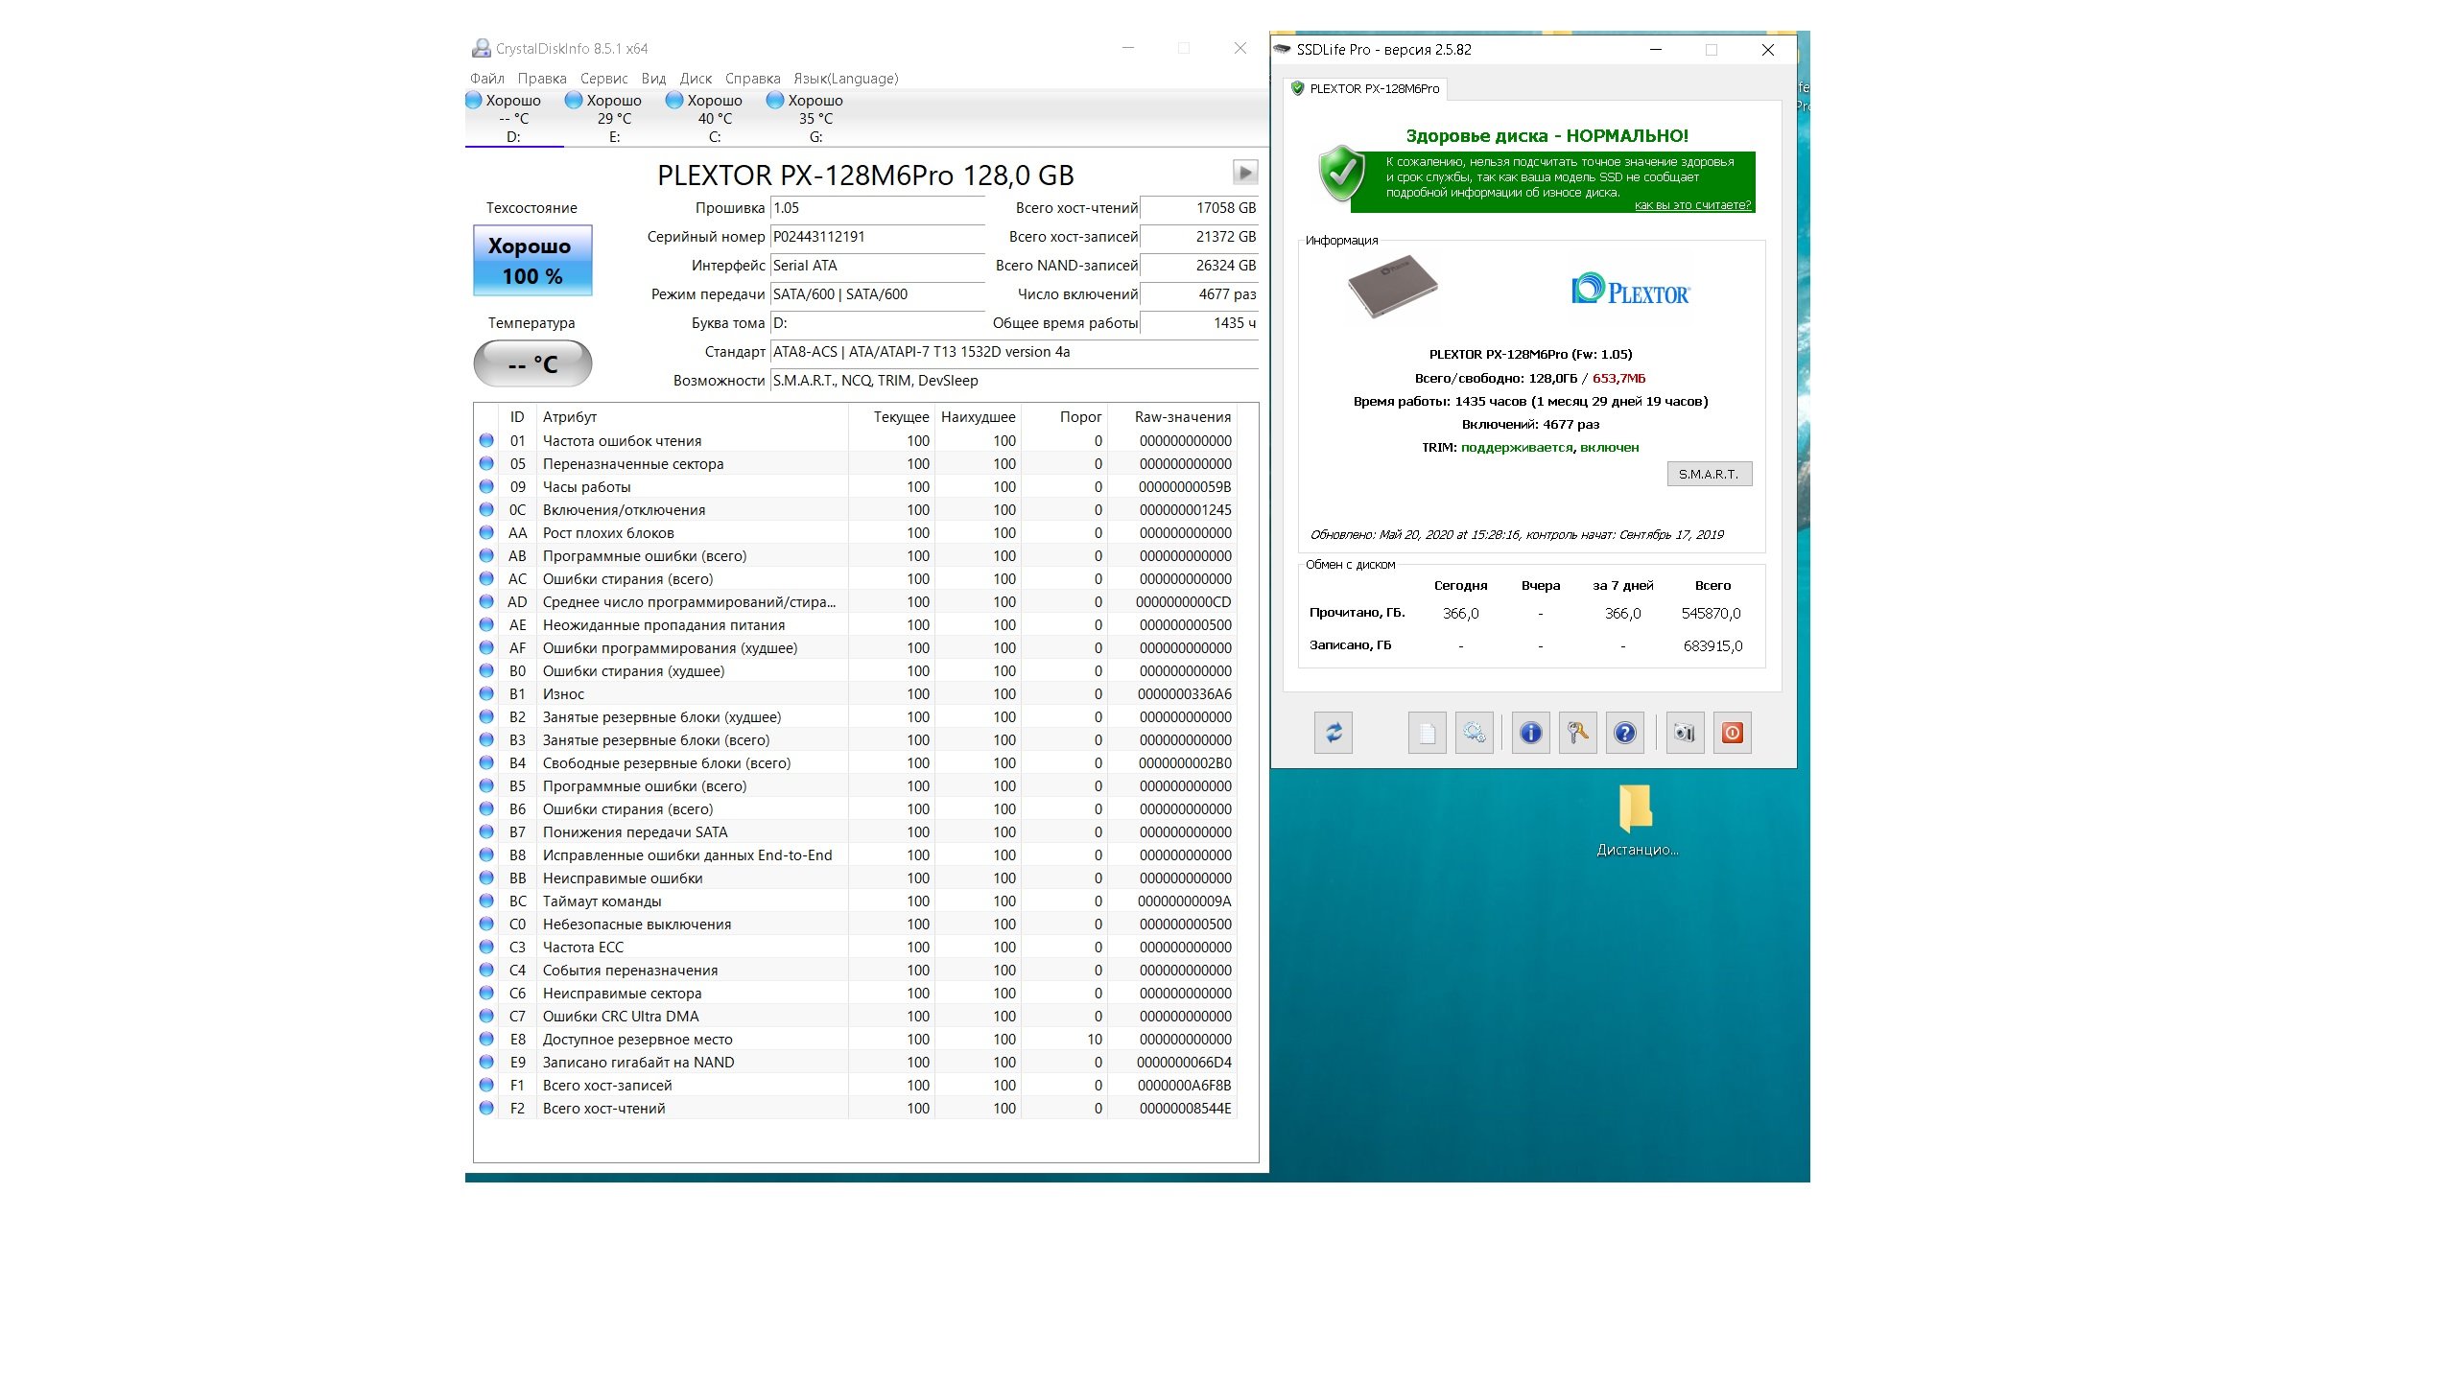Click raw value 0000000A6F8B
This screenshot has height=1381, width=2456.
pyautogui.click(x=1185, y=1085)
